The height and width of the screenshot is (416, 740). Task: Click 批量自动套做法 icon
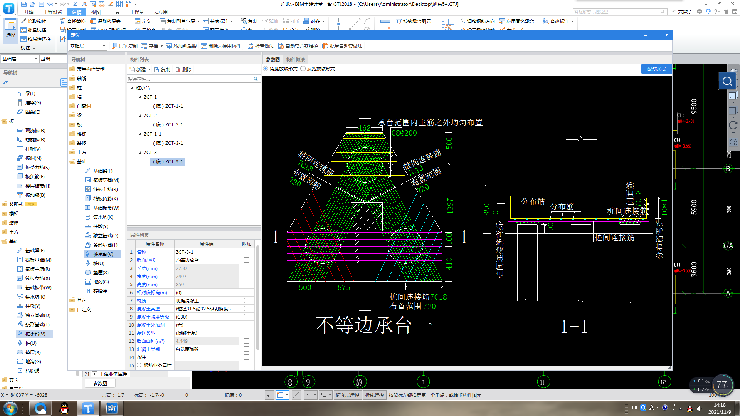click(325, 46)
